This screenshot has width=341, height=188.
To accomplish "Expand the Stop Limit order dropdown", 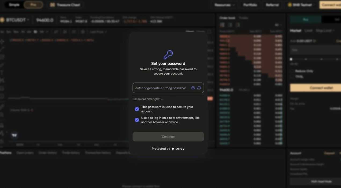I will tap(325, 31).
